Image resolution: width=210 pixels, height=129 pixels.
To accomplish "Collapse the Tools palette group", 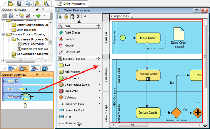I will click(x=98, y=26).
